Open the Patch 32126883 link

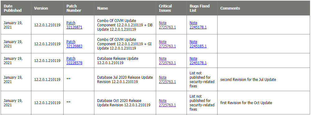[74, 44]
